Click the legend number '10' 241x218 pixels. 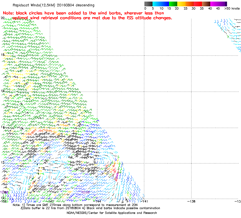click(x=161, y=9)
